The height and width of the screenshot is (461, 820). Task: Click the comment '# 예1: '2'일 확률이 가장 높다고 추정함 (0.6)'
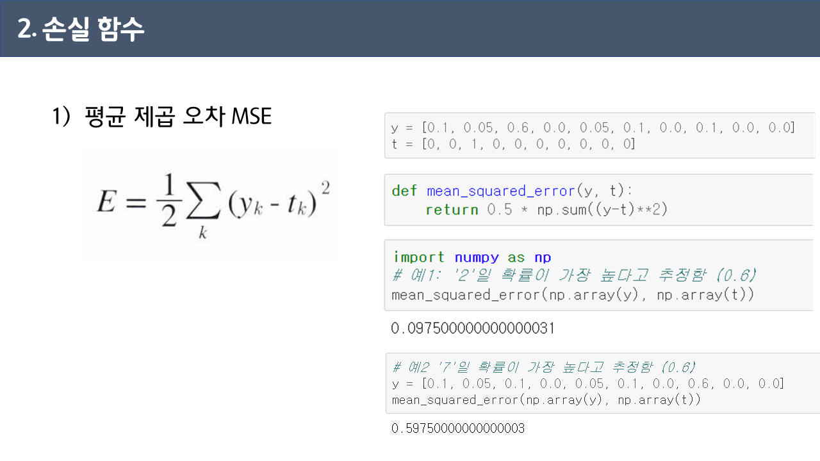(x=575, y=275)
